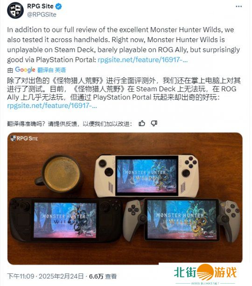This screenshot has height=286, width=252.
Task: Give thumbs down to the translation
Action: (x=154, y=123)
